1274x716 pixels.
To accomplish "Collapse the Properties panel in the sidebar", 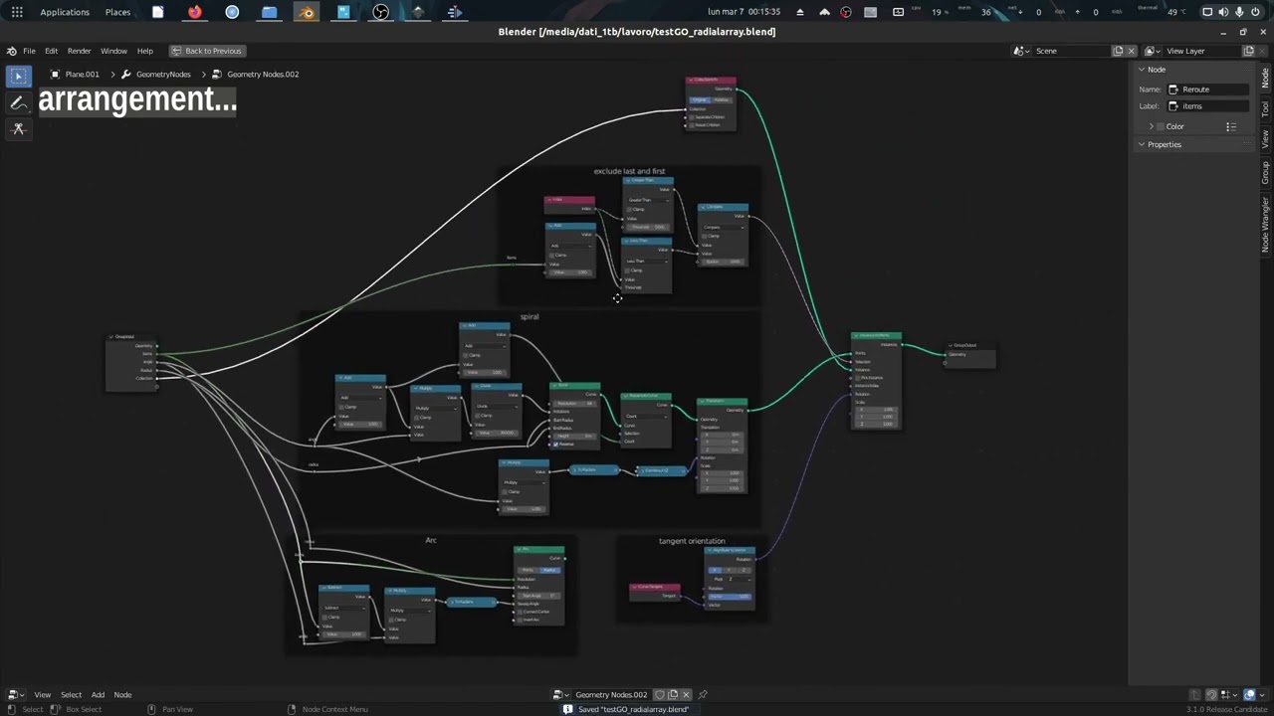I will click(1143, 144).
